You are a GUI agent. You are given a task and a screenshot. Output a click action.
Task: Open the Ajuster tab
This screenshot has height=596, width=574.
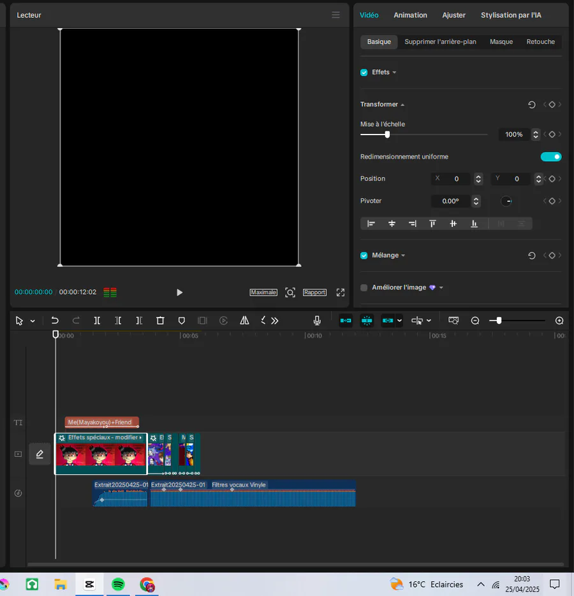(453, 15)
